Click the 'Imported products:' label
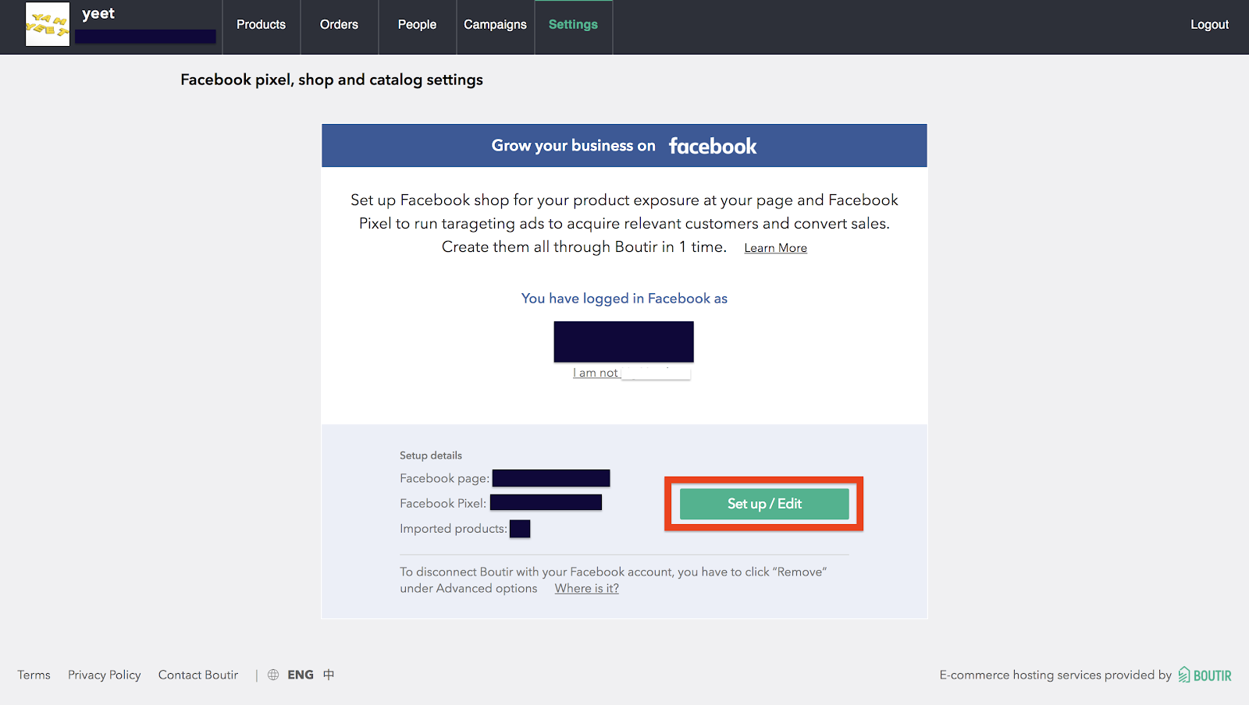This screenshot has height=705, width=1249. (x=454, y=529)
